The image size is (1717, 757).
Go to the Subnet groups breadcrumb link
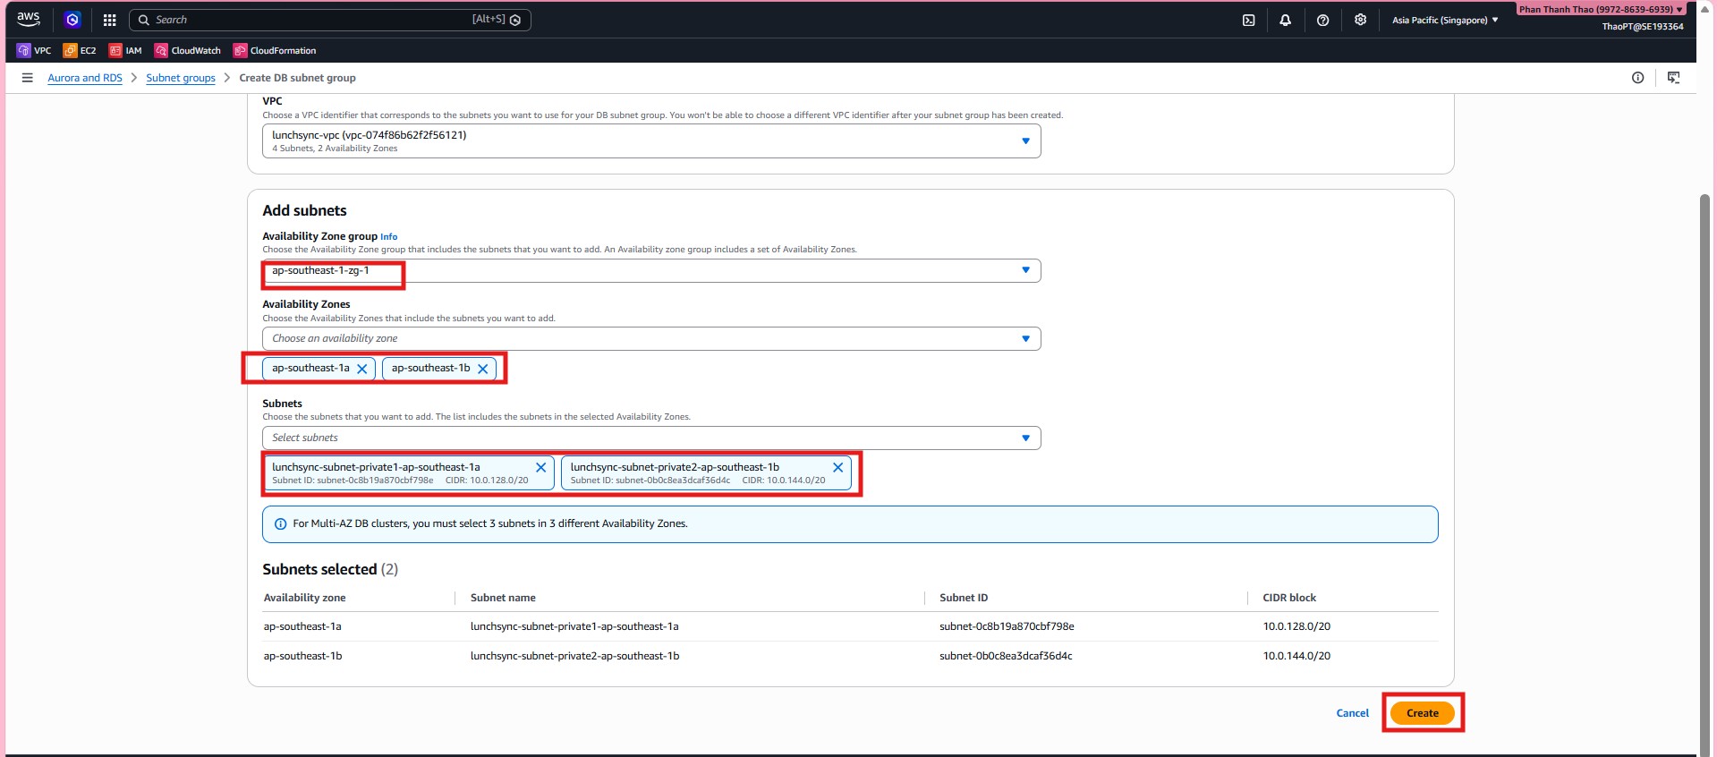(181, 78)
